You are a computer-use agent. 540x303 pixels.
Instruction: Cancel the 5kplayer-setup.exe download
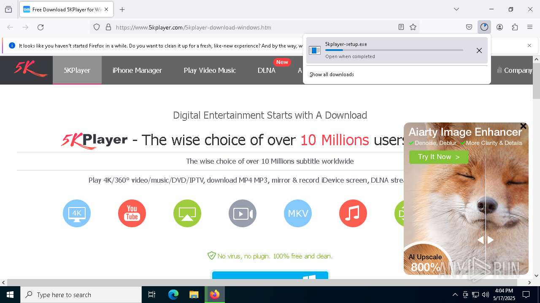tap(479, 50)
